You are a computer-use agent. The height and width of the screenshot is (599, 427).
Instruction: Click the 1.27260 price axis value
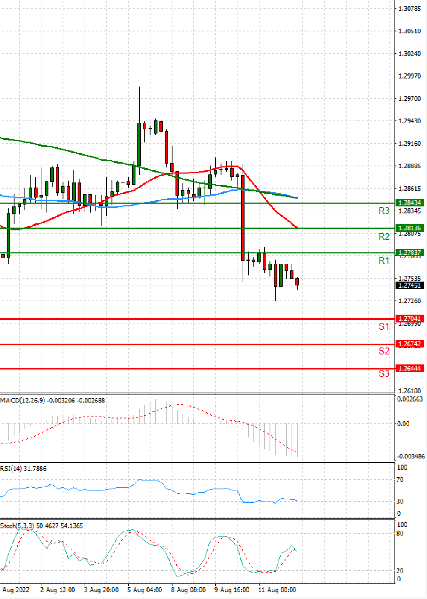(x=409, y=301)
